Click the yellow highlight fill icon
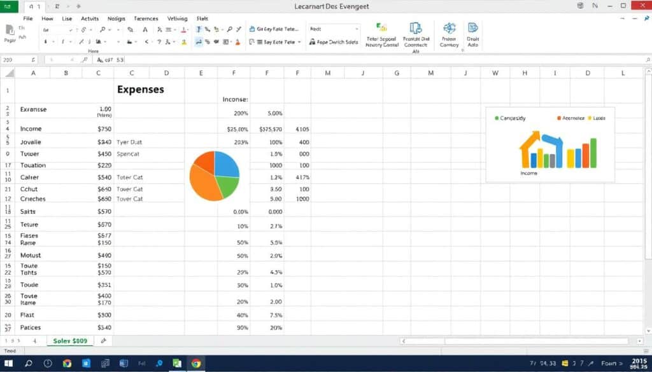This screenshot has height=372, width=652. click(x=184, y=42)
